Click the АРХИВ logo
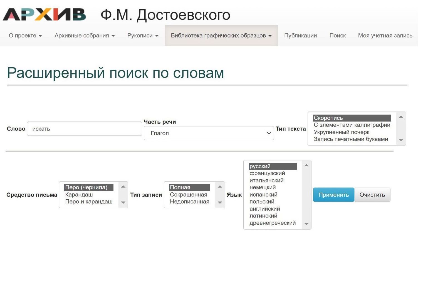The width and height of the screenshot is (423, 289). (x=44, y=14)
